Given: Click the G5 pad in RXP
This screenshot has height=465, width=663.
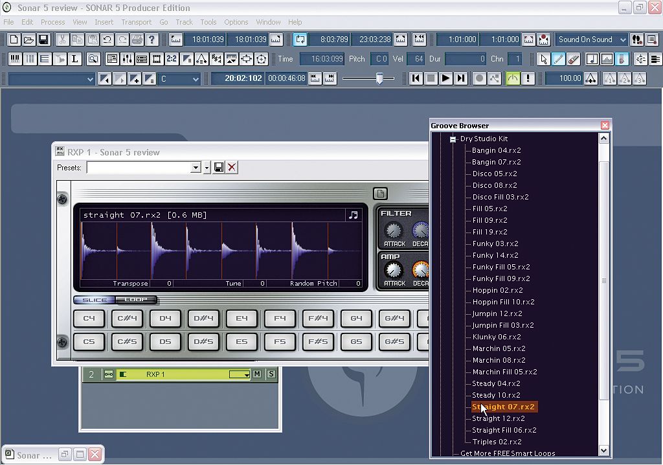Looking at the screenshot, I should click(356, 342).
